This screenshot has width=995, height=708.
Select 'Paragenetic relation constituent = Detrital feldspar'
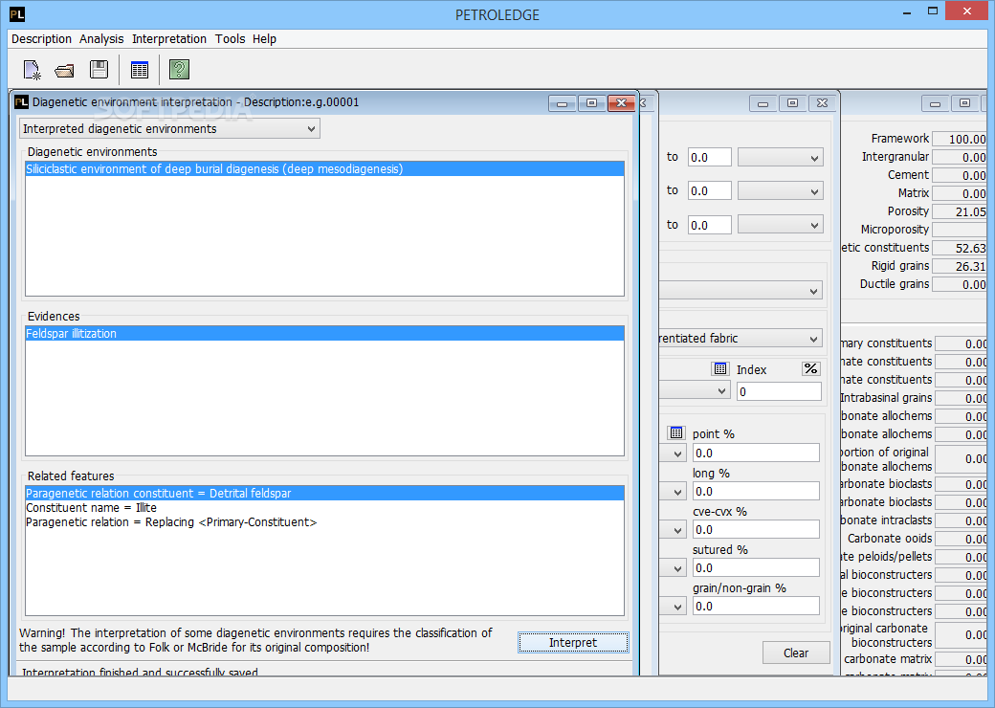[x=325, y=493]
